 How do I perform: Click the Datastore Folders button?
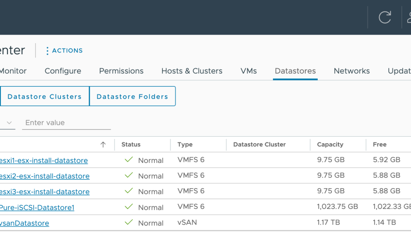pyautogui.click(x=132, y=97)
